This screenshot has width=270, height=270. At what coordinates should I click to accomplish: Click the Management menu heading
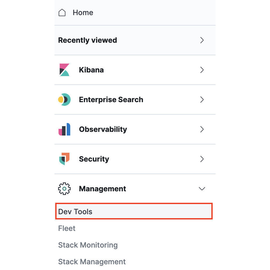click(x=102, y=189)
